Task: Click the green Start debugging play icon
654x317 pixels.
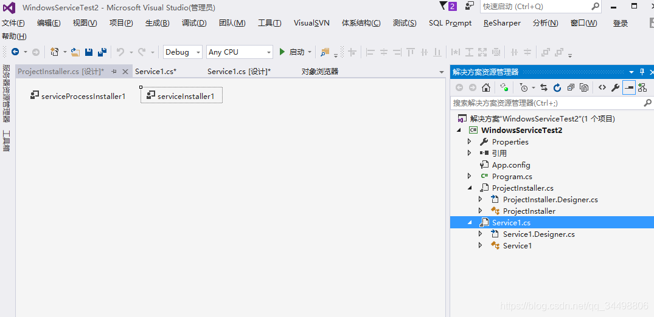Action: (x=282, y=52)
